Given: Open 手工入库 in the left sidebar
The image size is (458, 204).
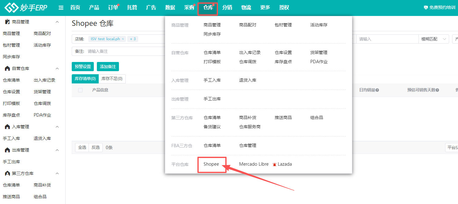Looking at the screenshot, I should 11,138.
